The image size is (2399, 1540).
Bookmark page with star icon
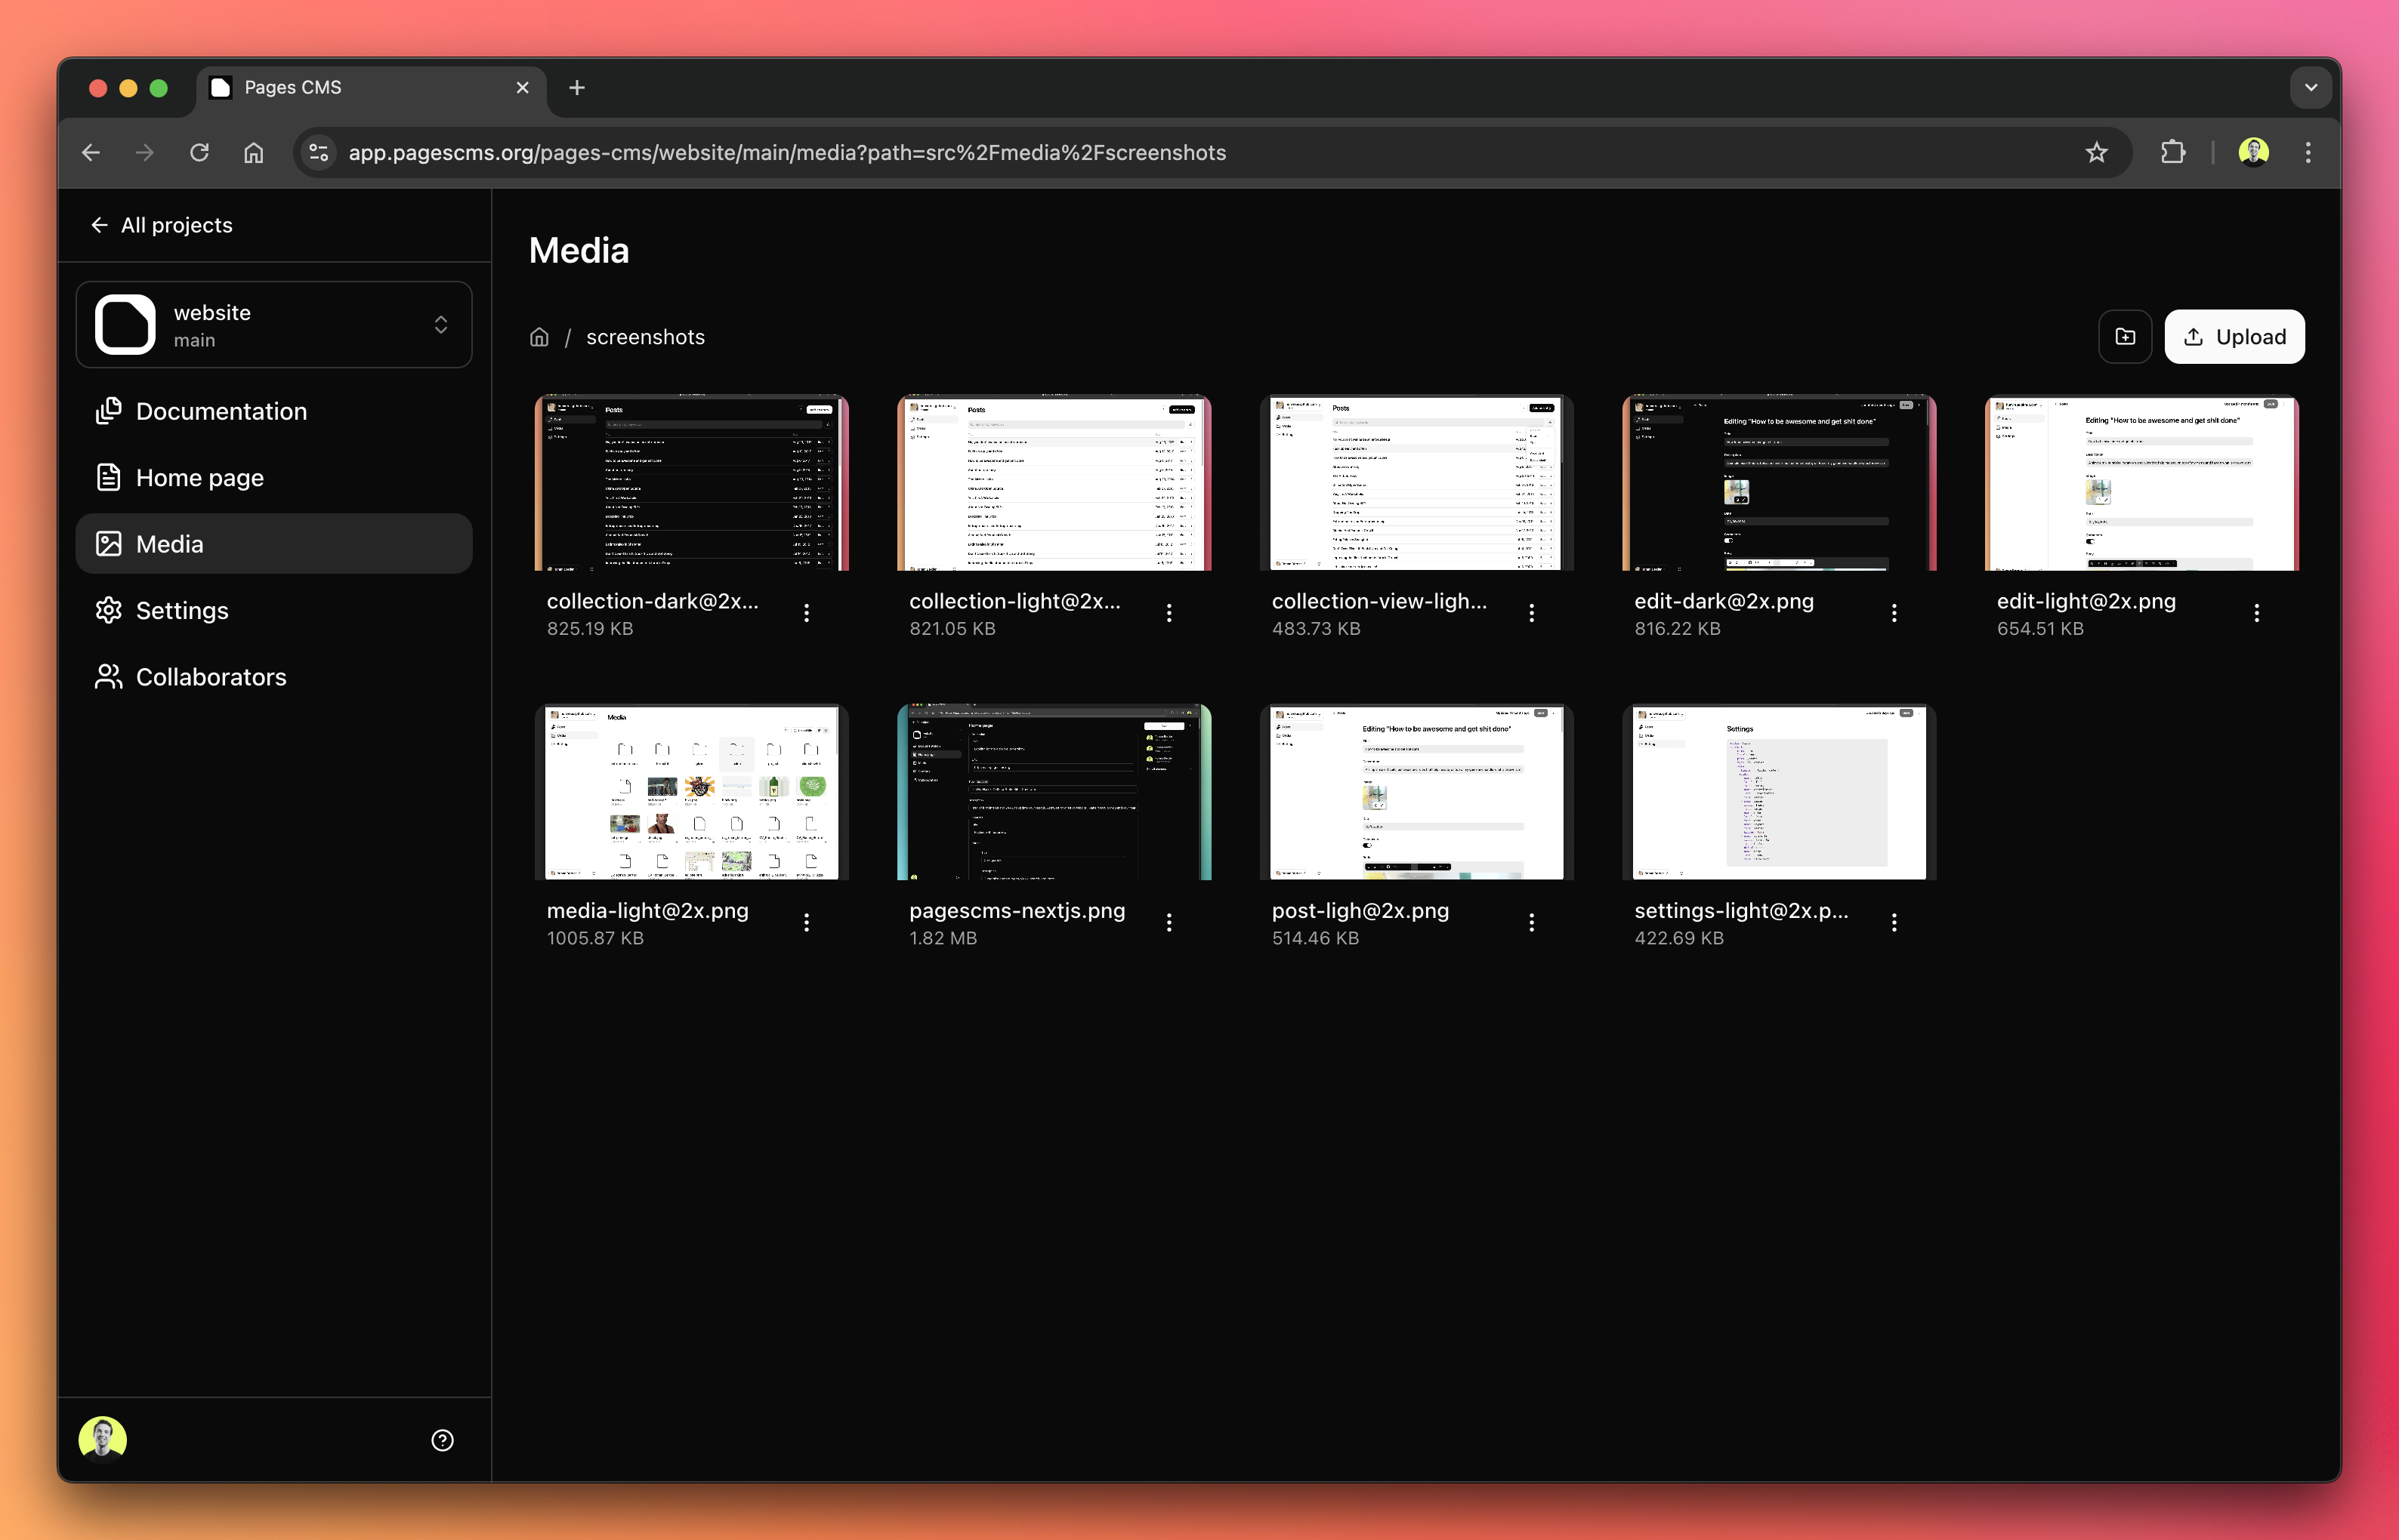2096,152
